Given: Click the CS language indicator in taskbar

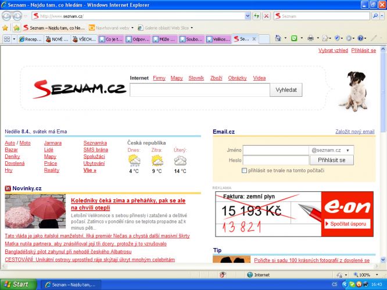Looking at the screenshot, I should [334, 284].
